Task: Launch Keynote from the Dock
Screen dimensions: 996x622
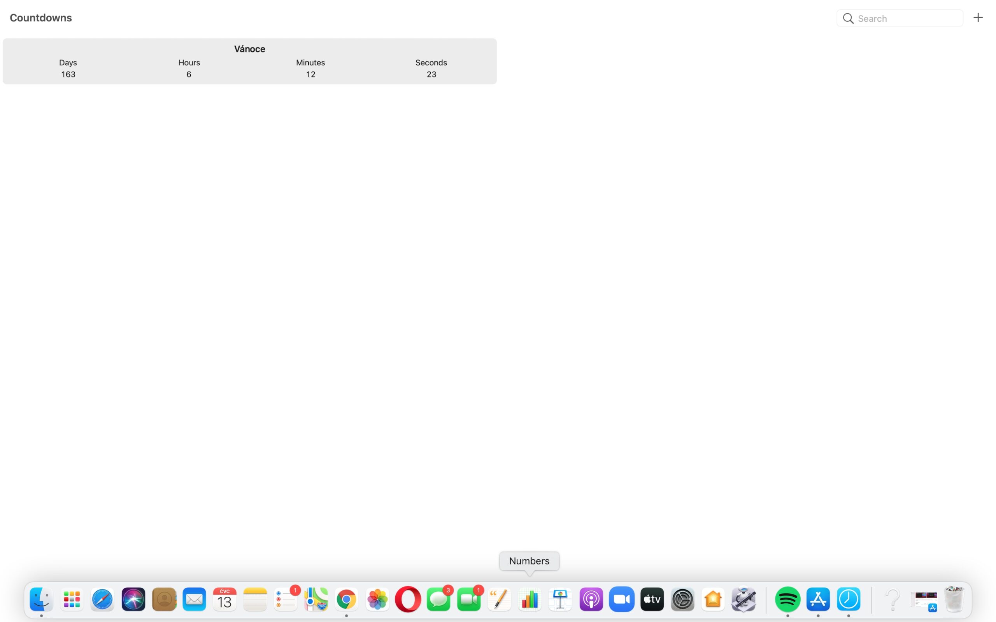Action: coord(560,599)
